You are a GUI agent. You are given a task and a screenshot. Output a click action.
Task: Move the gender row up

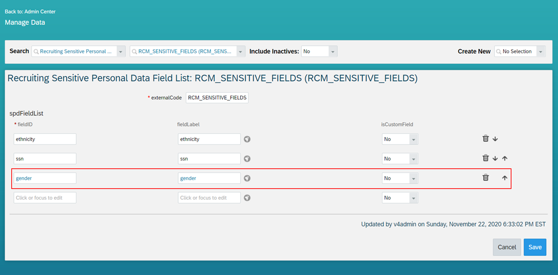[505, 178]
